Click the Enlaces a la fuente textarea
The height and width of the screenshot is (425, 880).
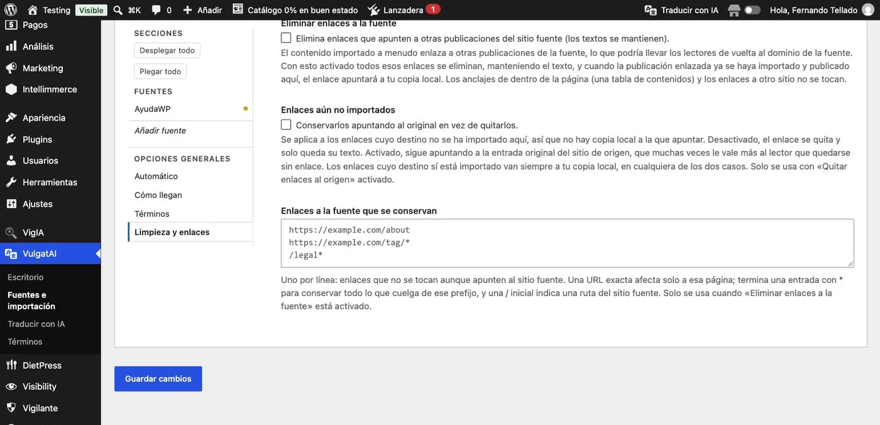coord(568,243)
